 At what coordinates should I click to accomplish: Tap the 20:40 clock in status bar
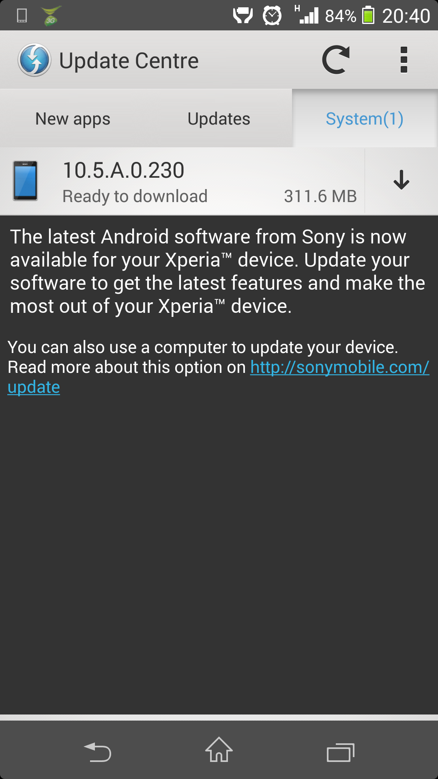click(x=406, y=16)
